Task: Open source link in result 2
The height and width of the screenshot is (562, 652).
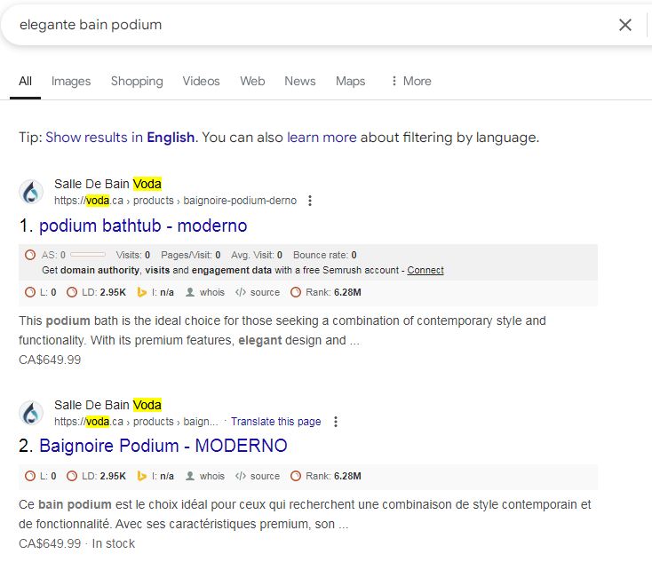Action: 258,476
